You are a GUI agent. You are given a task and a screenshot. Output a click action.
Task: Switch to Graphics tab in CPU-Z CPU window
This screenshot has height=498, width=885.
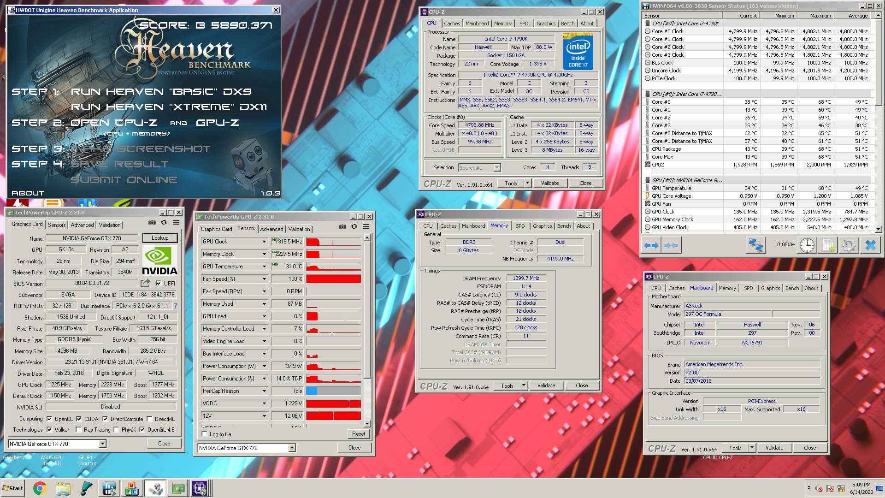pyautogui.click(x=546, y=24)
